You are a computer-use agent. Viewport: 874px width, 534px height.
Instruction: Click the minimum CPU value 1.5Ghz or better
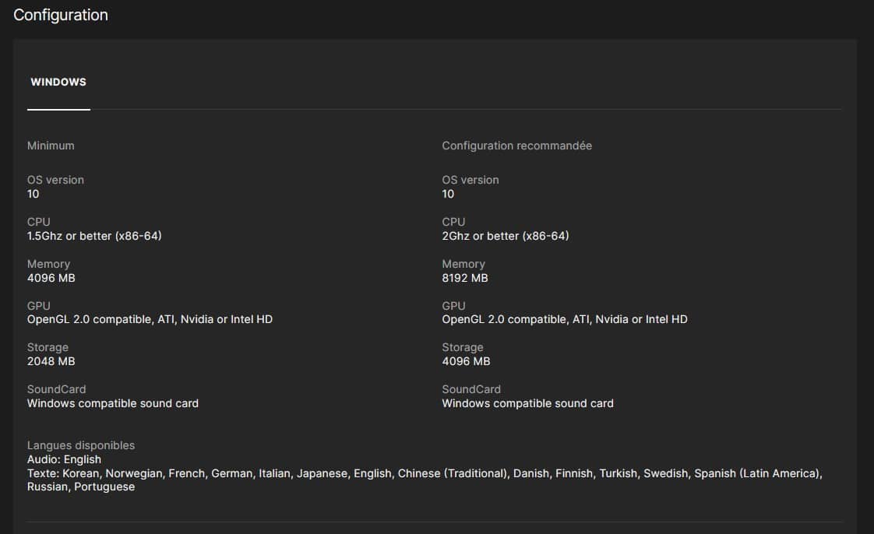(x=94, y=236)
